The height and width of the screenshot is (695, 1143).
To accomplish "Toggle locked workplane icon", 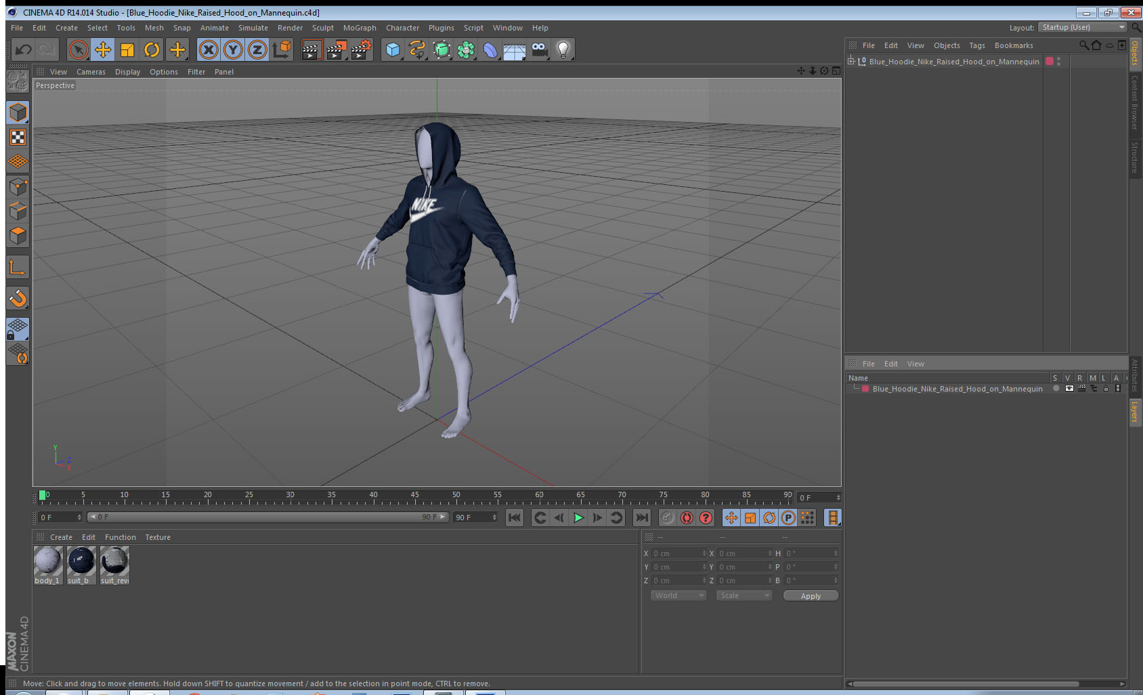I will 18,329.
